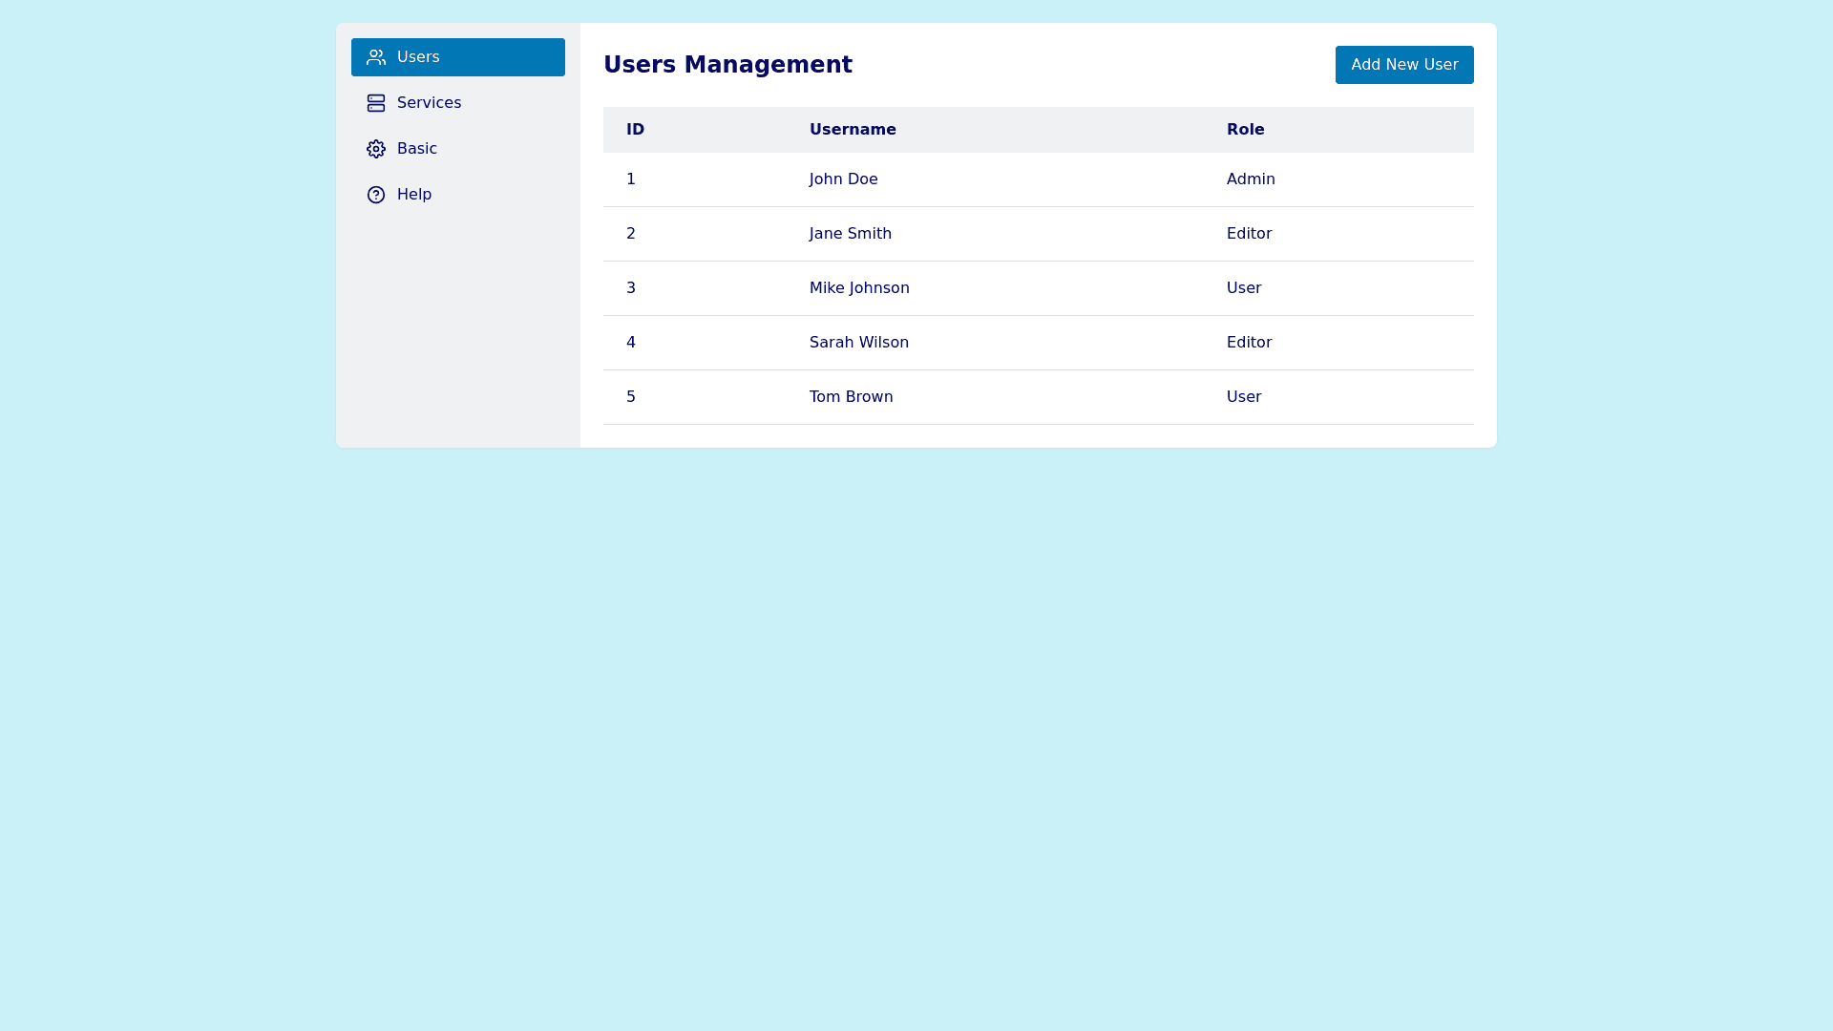Screen dimensions: 1833x1031
Task: Click the Help question mark icon
Action: (x=376, y=195)
